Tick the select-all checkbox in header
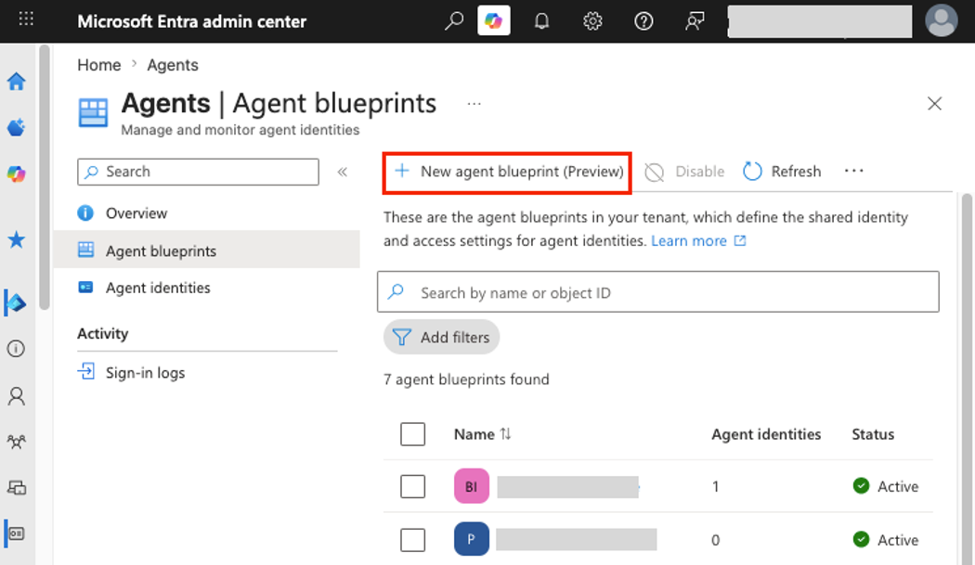This screenshot has height=565, width=975. (413, 434)
